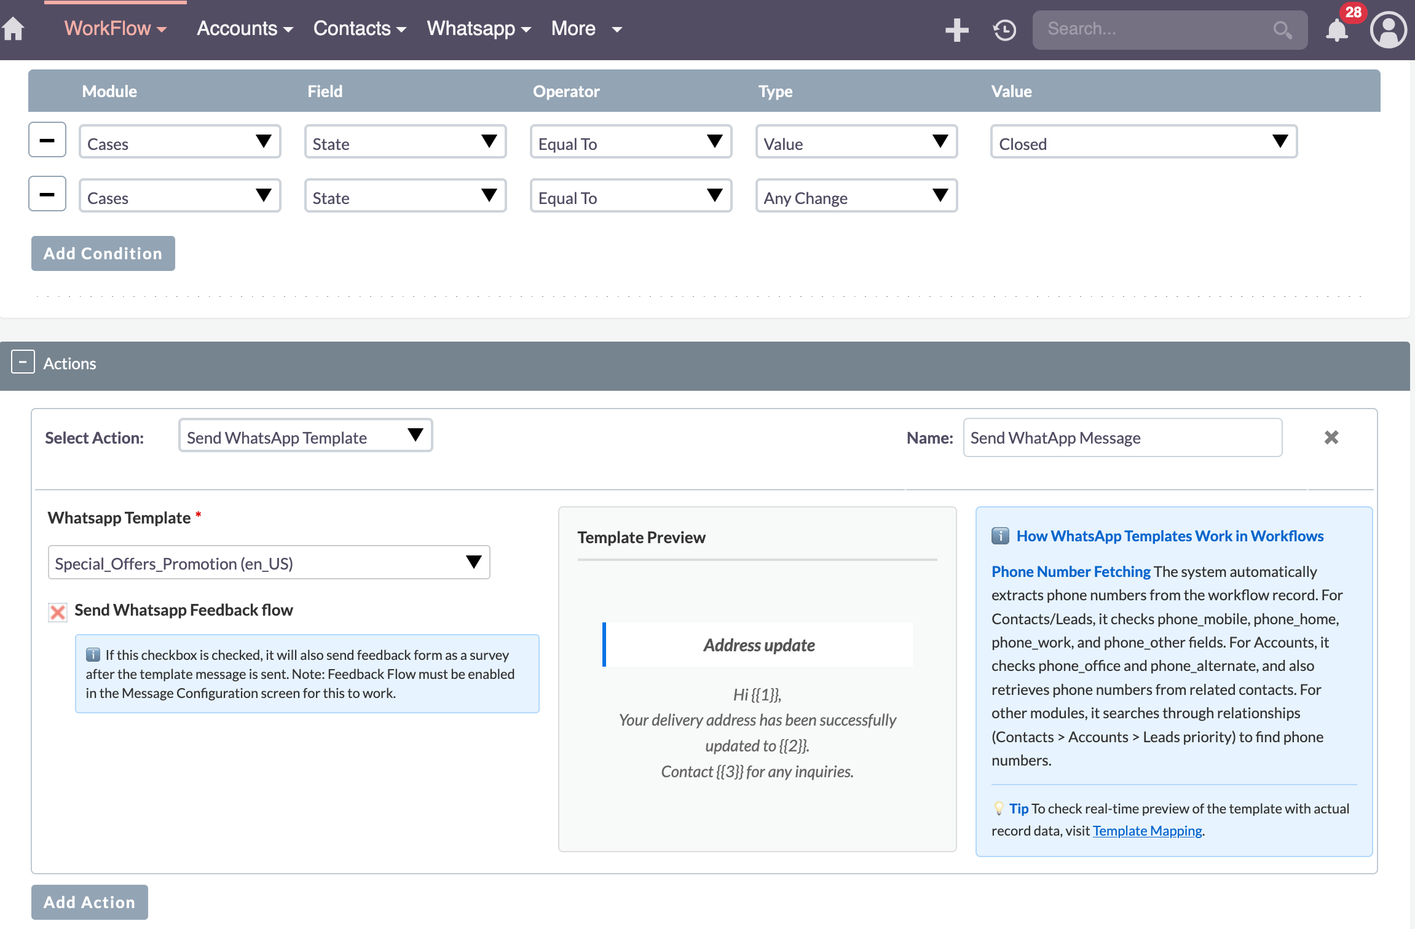Click the search magnifier icon
The height and width of the screenshot is (929, 1415).
click(x=1282, y=29)
